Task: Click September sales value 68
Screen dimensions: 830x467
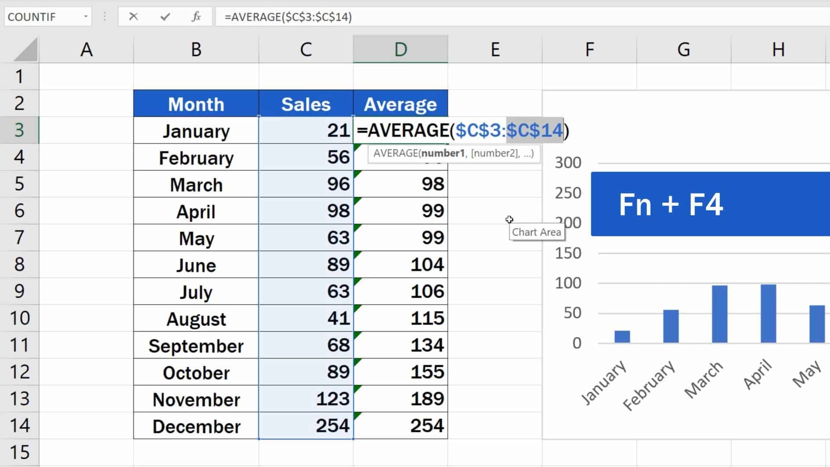Action: (306, 345)
